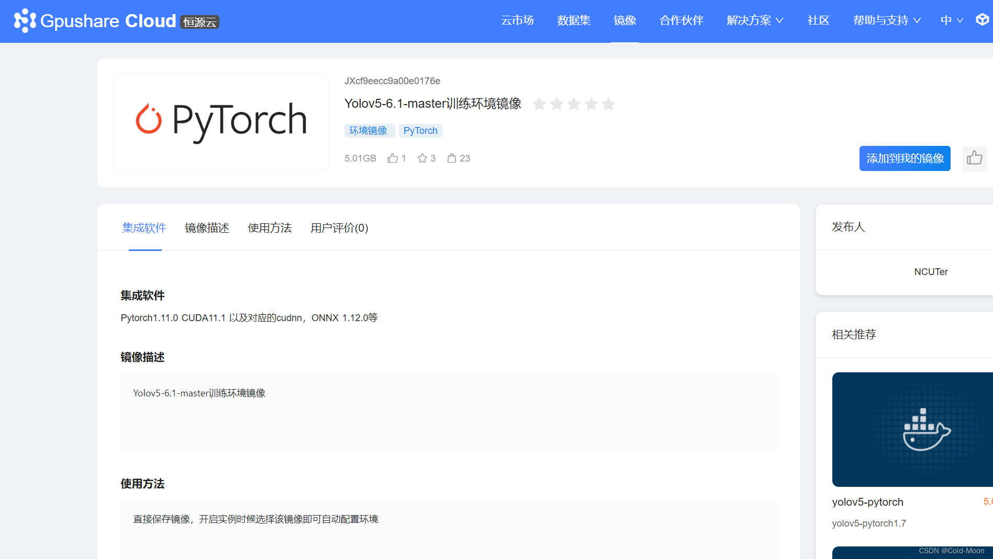Click the Gpushare Cloud logo

(116, 21)
